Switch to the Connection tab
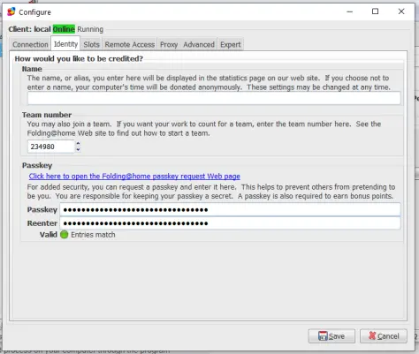 point(30,44)
